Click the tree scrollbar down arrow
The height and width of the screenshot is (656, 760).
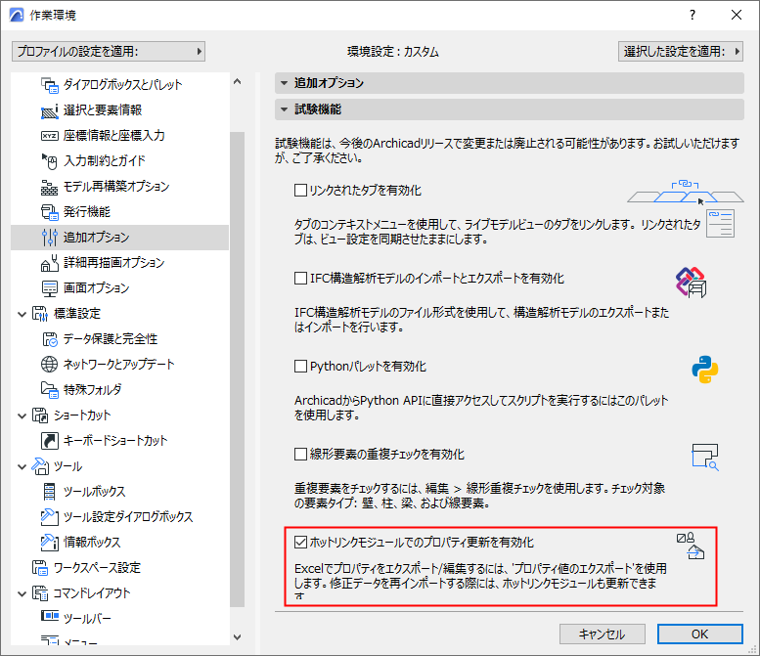tap(237, 637)
